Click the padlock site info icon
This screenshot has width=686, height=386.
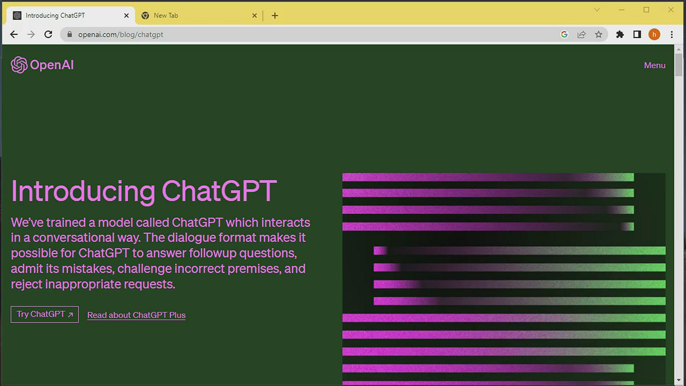click(x=70, y=34)
